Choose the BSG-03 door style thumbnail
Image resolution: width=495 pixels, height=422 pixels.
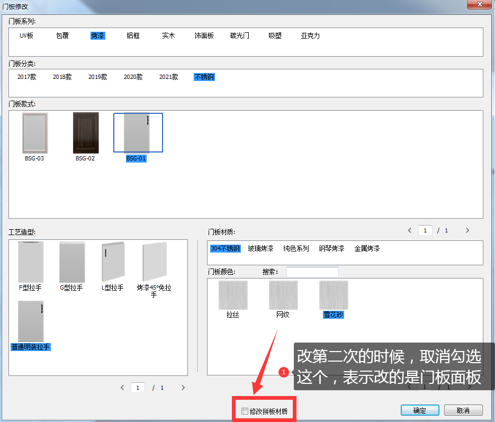tap(35, 133)
